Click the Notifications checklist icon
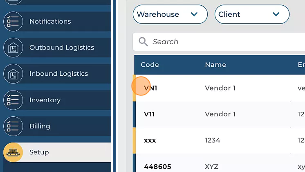Viewport: 305px width, 172px height. pyautogui.click(x=13, y=21)
